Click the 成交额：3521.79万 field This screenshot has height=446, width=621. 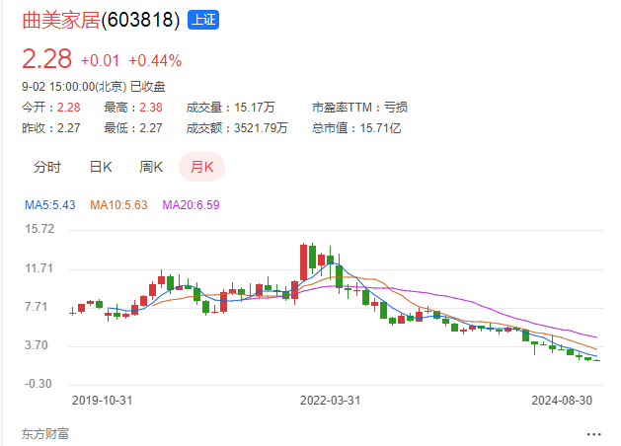tap(237, 128)
